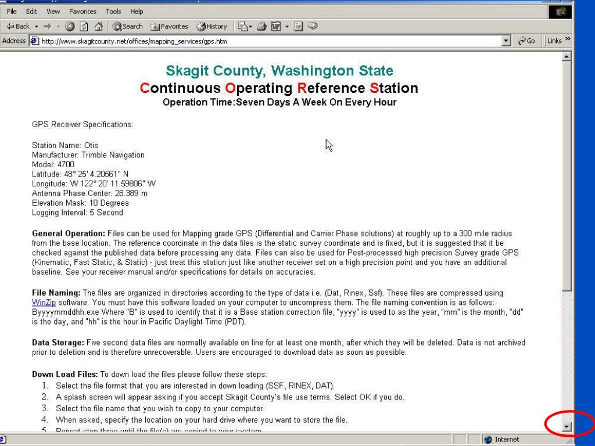This screenshot has height=446, width=595.
Task: Click the Mail envelope toolbar icon
Action: [242, 26]
